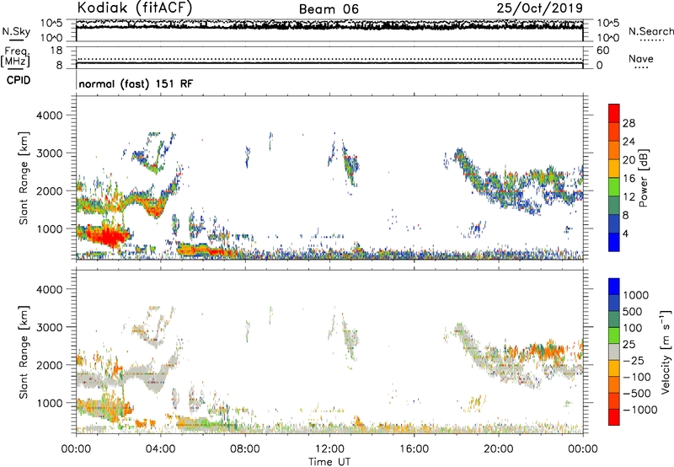Image resolution: width=674 pixels, height=467 pixels.
Task: Click the Power [dB] colorbar red segment
Action: [x=614, y=114]
